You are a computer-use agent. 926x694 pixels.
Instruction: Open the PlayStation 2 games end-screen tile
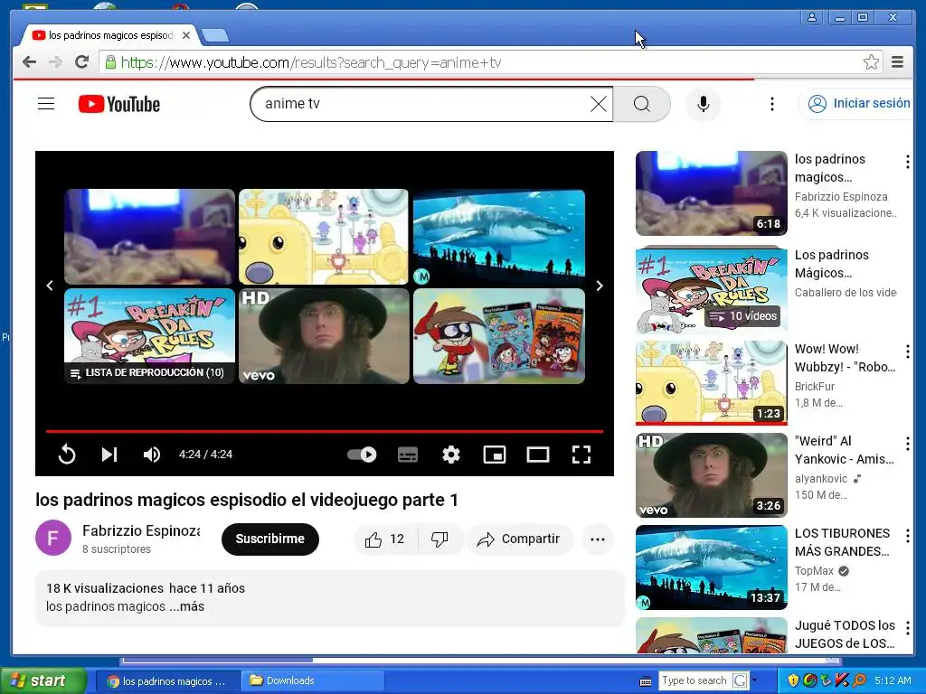(499, 336)
